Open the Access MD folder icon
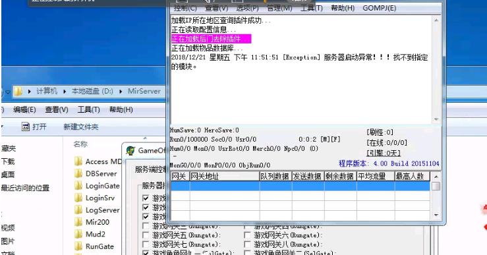 pos(78,161)
